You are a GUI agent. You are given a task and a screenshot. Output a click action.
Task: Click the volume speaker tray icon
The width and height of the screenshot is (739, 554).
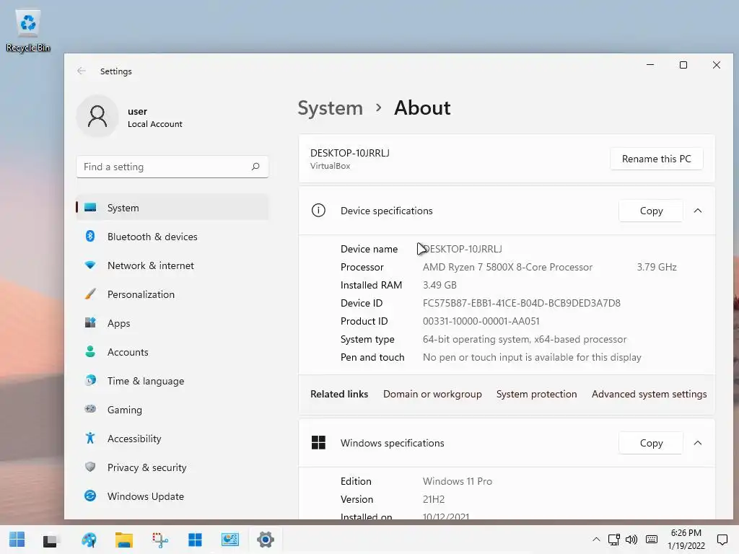pos(631,540)
